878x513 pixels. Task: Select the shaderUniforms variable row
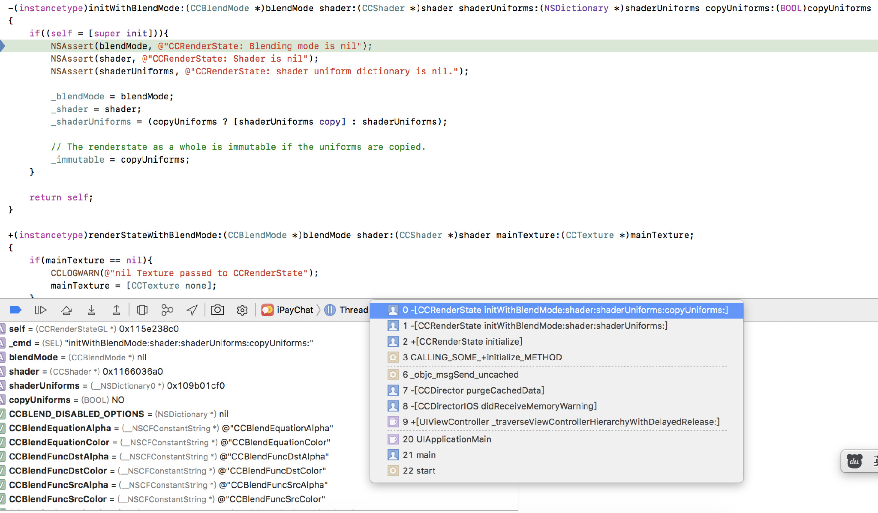point(44,385)
